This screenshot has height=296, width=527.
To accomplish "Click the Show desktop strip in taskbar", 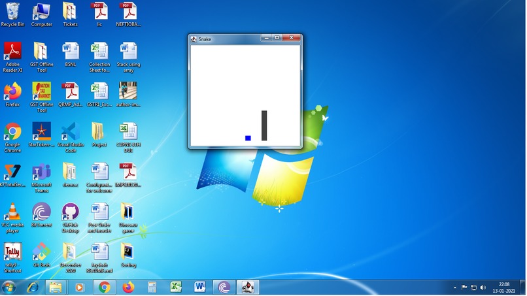I will coord(523,288).
